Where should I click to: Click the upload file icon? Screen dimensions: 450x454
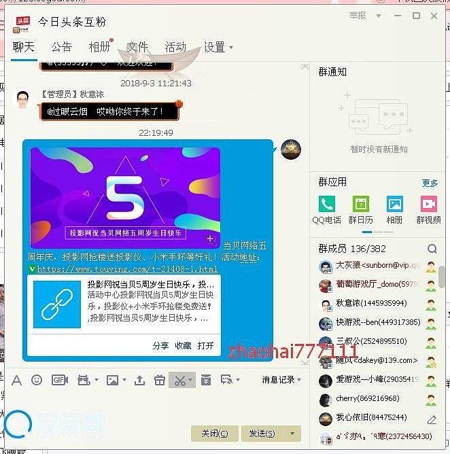point(139,380)
